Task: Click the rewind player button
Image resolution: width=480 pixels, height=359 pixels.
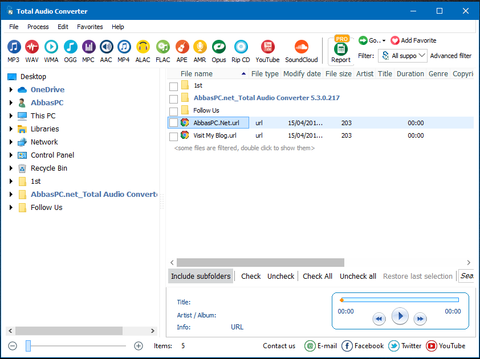Action: 379,319
